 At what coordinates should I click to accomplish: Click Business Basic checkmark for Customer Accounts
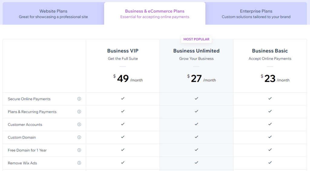(x=270, y=124)
